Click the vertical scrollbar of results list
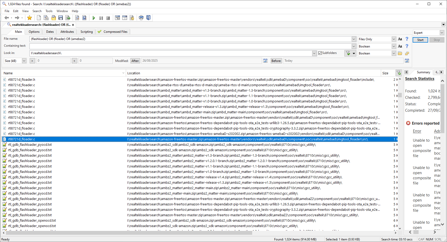The image size is (447, 242). point(400,95)
